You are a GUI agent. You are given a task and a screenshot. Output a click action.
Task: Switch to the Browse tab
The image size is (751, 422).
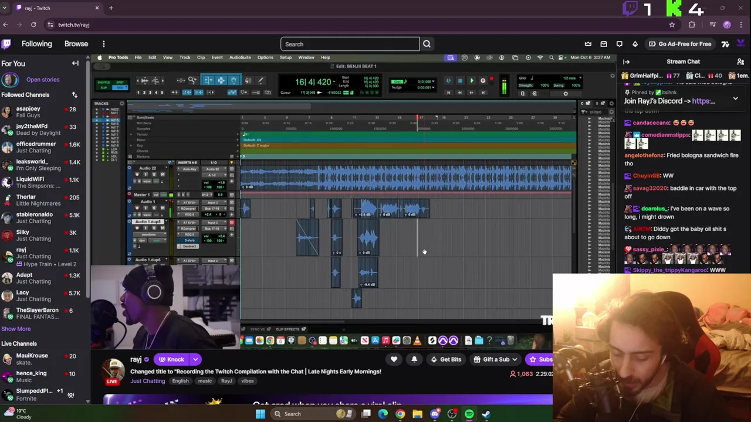pos(76,44)
